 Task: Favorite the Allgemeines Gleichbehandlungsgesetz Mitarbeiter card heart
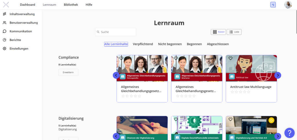(176, 58)
